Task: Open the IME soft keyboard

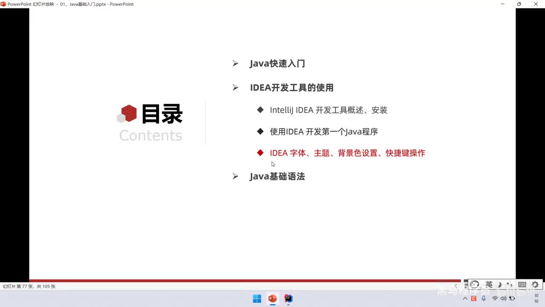Action: tap(522, 284)
